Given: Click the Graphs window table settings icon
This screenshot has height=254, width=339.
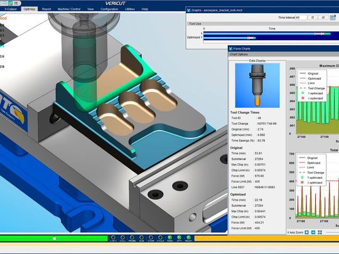Looking at the screenshot, I should tap(333, 18).
